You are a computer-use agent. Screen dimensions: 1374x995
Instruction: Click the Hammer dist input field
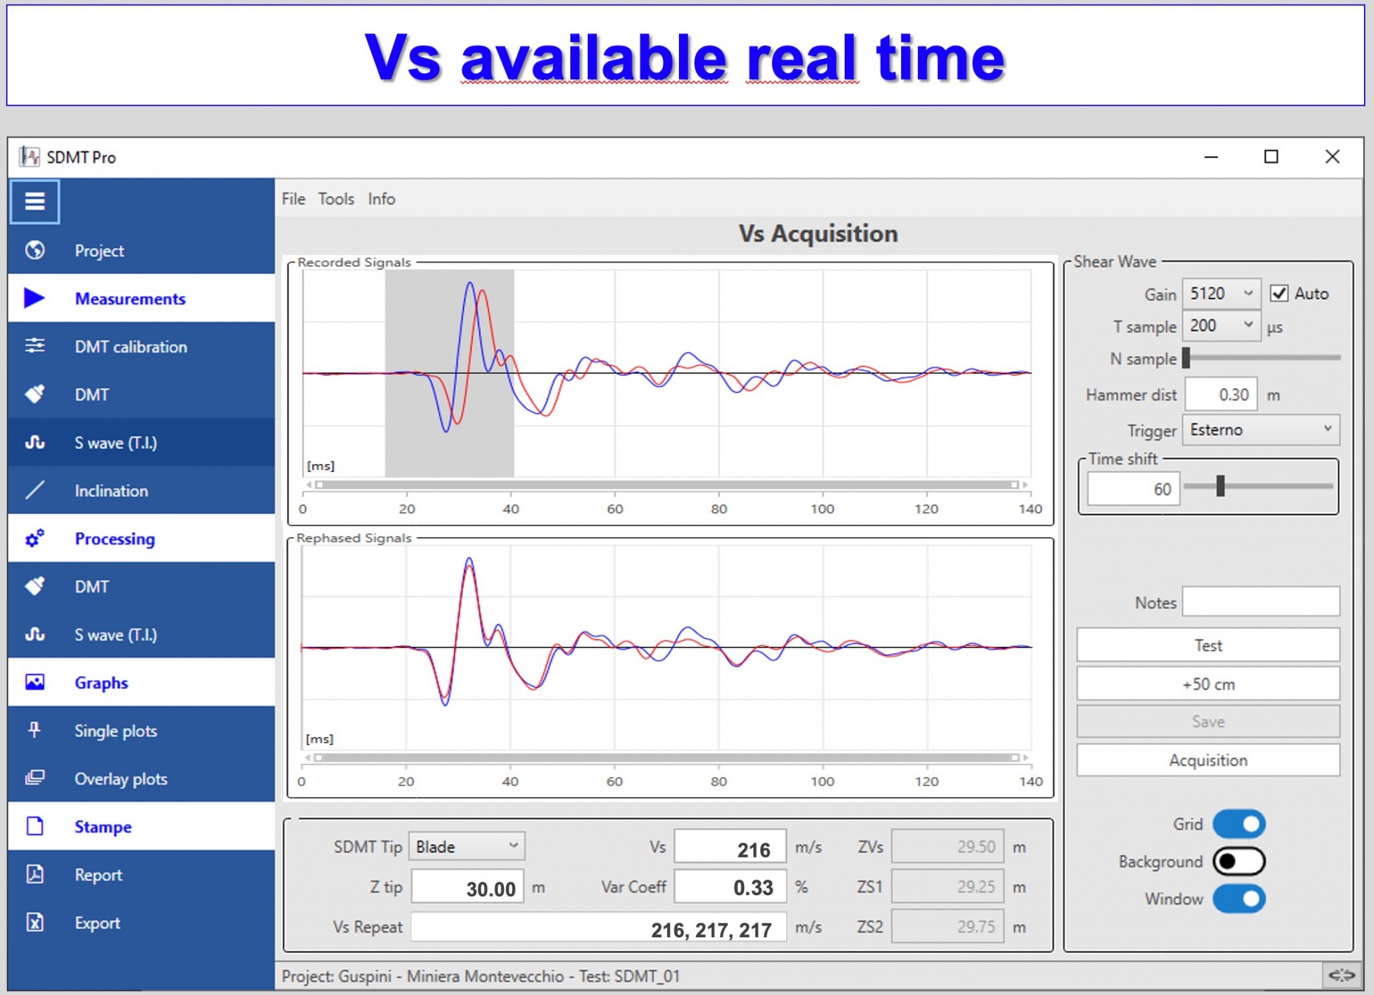[1220, 395]
